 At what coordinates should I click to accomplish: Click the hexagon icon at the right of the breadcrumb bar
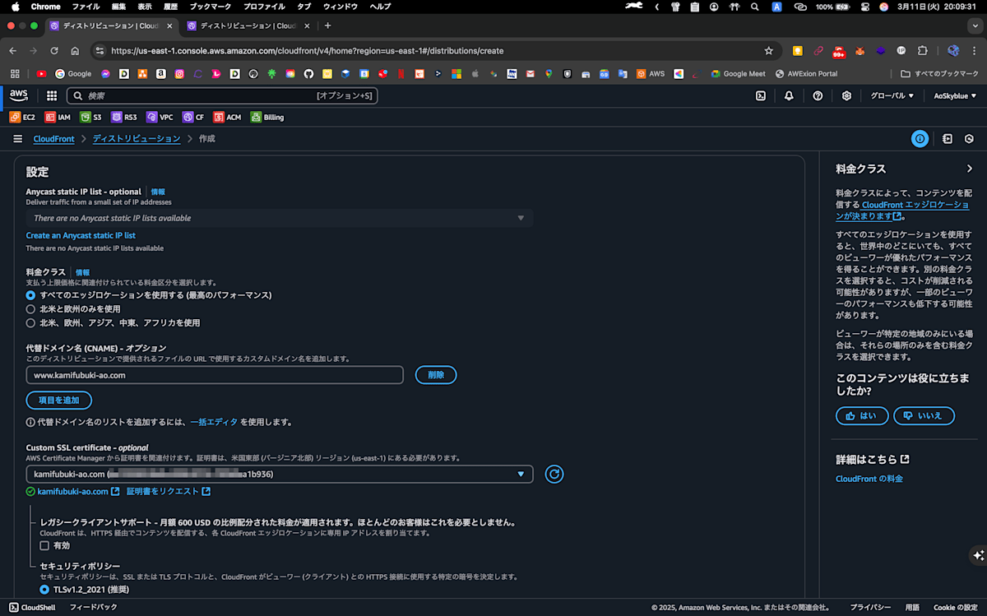[969, 139]
